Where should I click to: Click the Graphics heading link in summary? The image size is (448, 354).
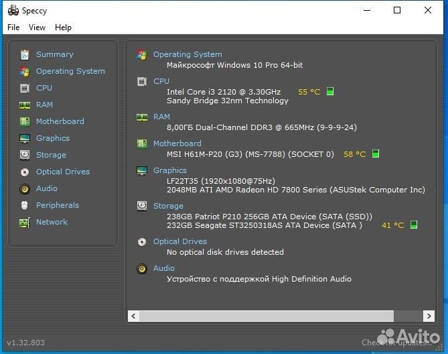169,170
